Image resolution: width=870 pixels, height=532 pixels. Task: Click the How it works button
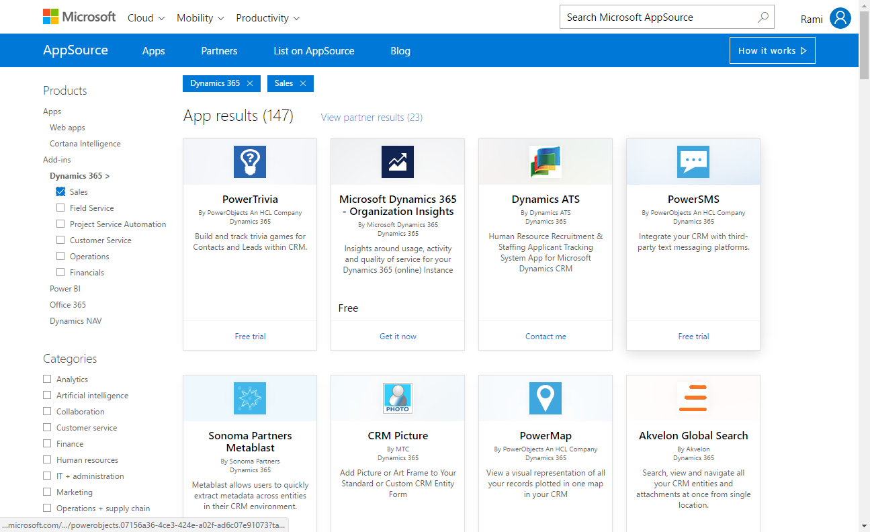(x=773, y=50)
